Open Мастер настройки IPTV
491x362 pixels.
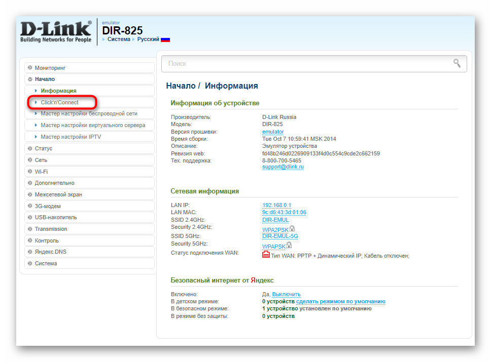89,137
